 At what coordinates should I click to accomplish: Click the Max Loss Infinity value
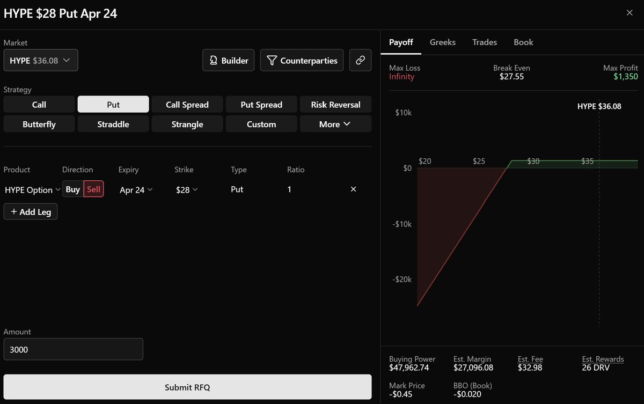tap(402, 77)
